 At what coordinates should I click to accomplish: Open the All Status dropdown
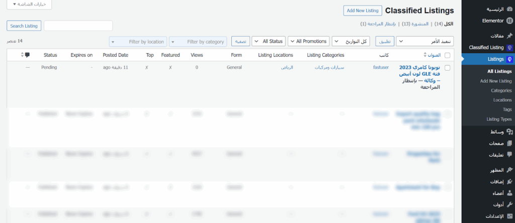coord(268,41)
